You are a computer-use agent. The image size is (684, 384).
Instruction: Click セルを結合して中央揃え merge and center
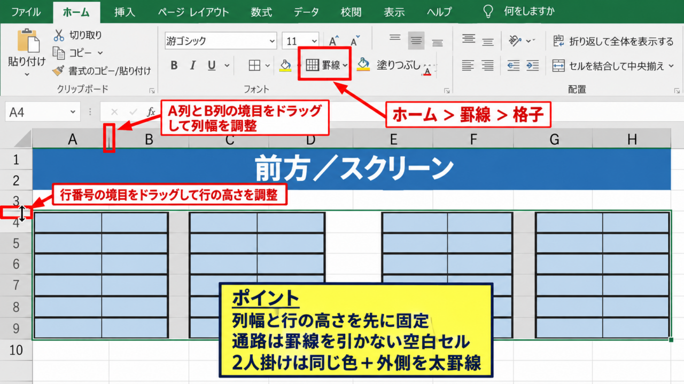pyautogui.click(x=609, y=66)
